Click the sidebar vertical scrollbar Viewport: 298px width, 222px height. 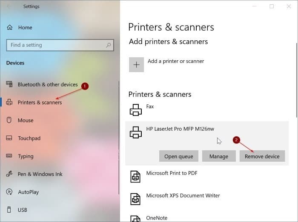coord(119,138)
